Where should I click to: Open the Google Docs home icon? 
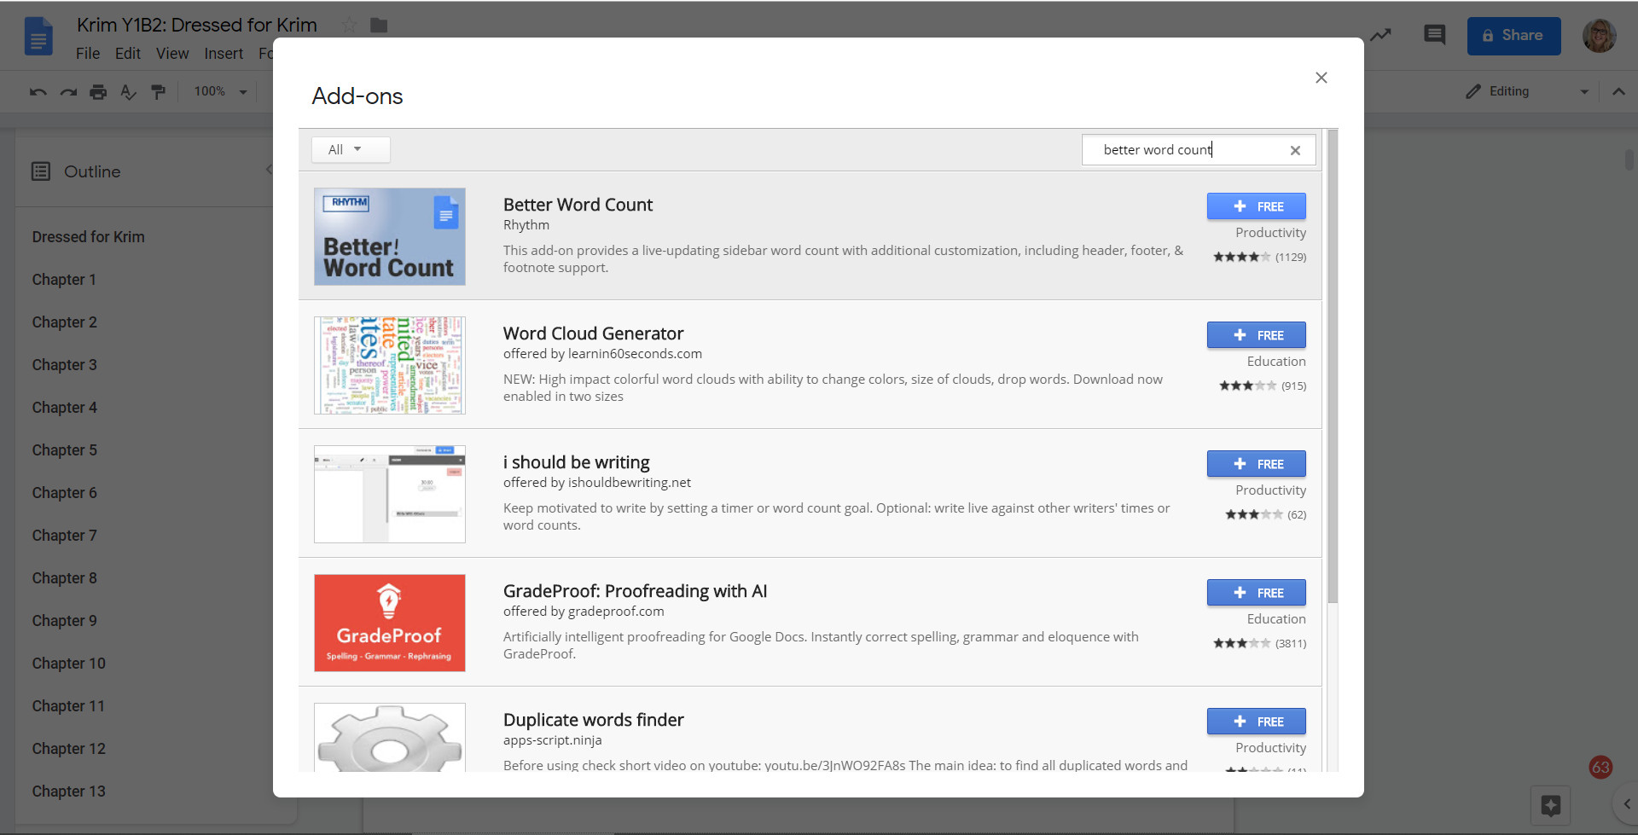pos(38,37)
